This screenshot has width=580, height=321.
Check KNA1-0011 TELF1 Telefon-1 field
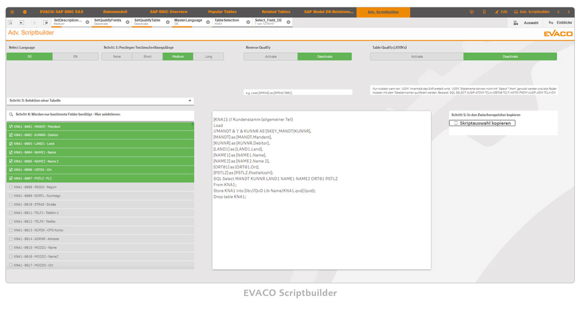[100, 213]
